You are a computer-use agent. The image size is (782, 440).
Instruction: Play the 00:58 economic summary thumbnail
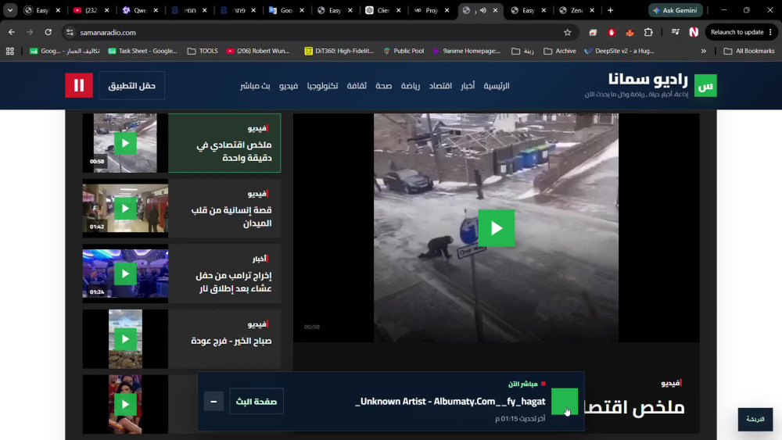[125, 144]
